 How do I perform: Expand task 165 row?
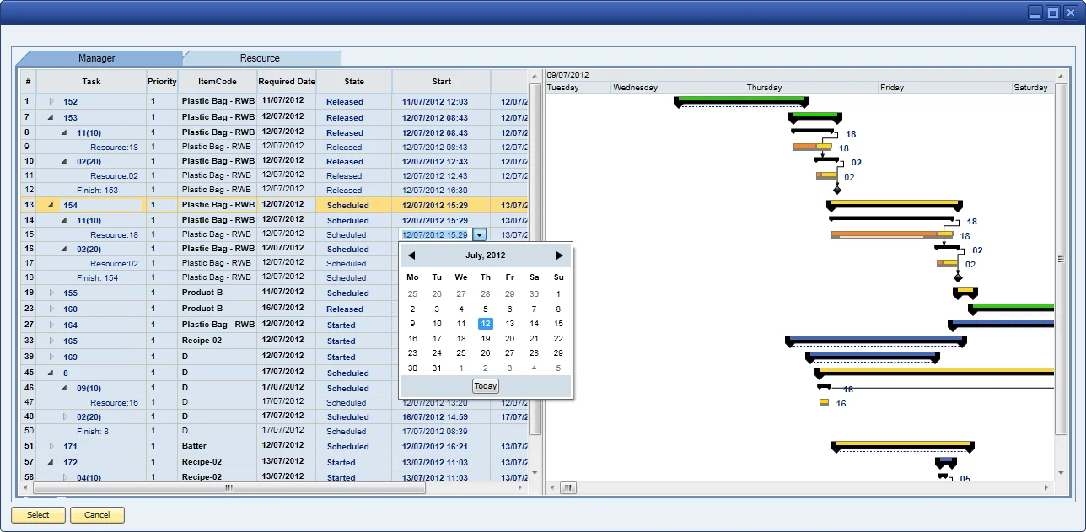click(51, 341)
